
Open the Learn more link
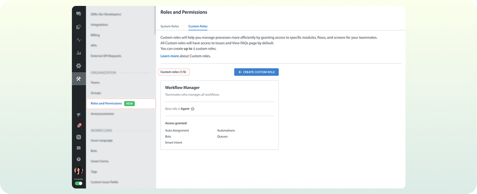tap(169, 56)
